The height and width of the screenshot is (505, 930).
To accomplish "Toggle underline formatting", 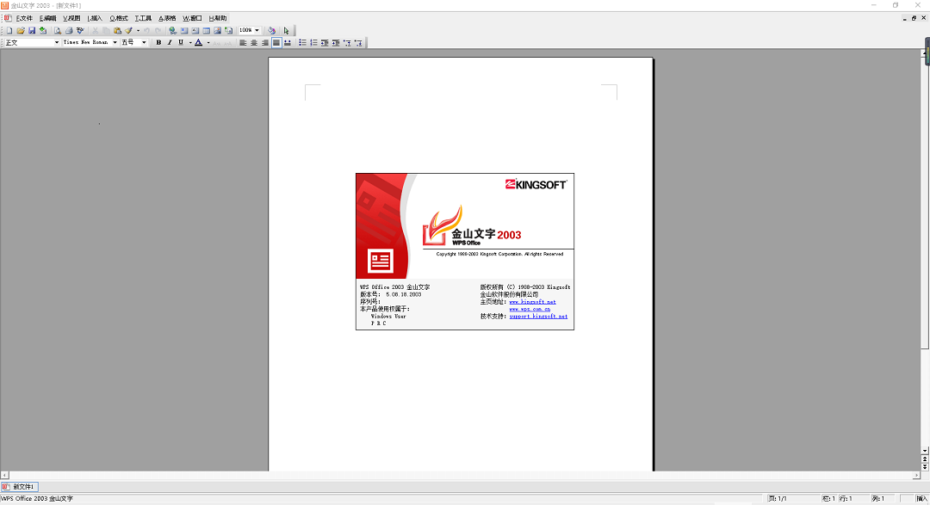I will [x=179, y=42].
